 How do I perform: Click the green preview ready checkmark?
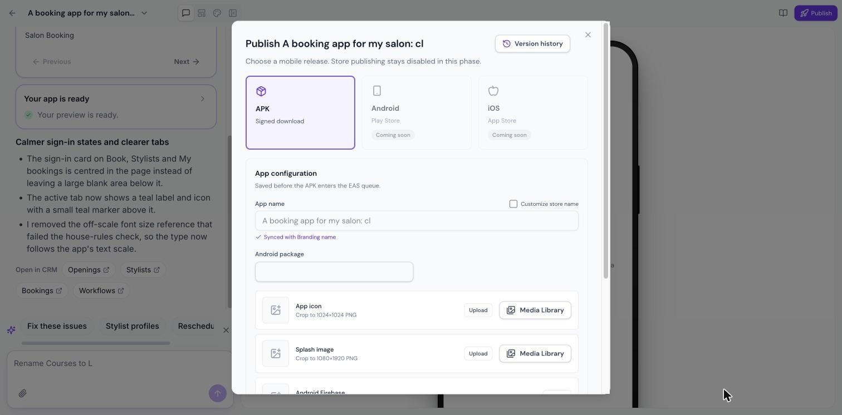tap(28, 115)
